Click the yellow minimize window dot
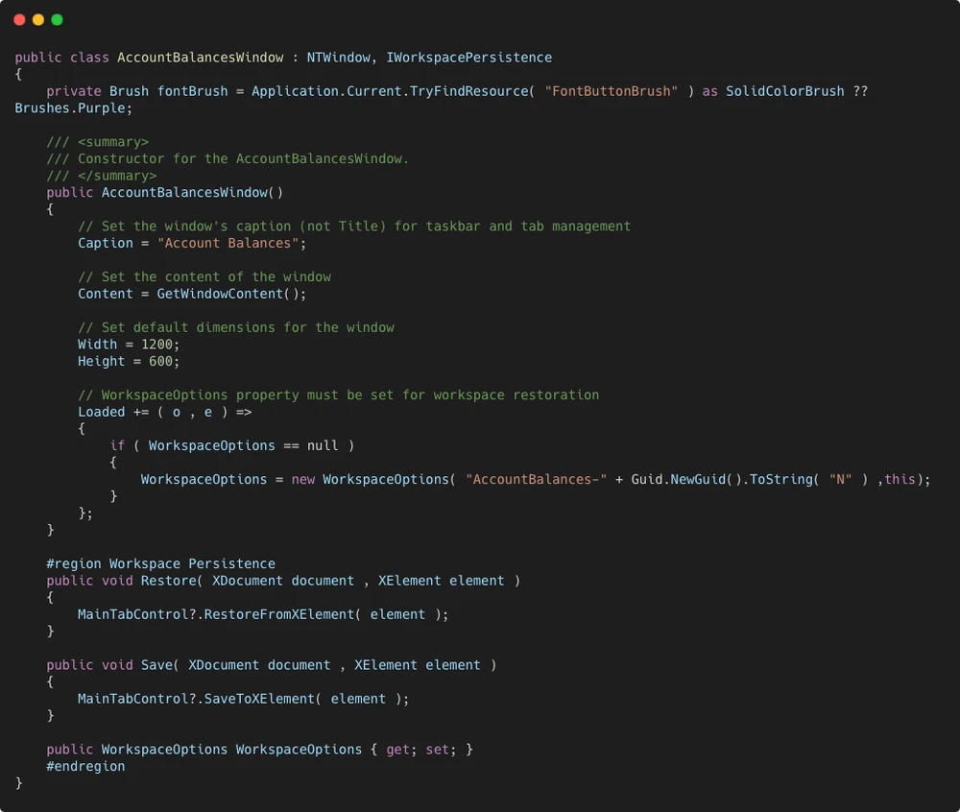Image resolution: width=960 pixels, height=812 pixels. (38, 20)
